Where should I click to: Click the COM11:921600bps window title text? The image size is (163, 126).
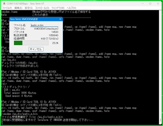25,4
